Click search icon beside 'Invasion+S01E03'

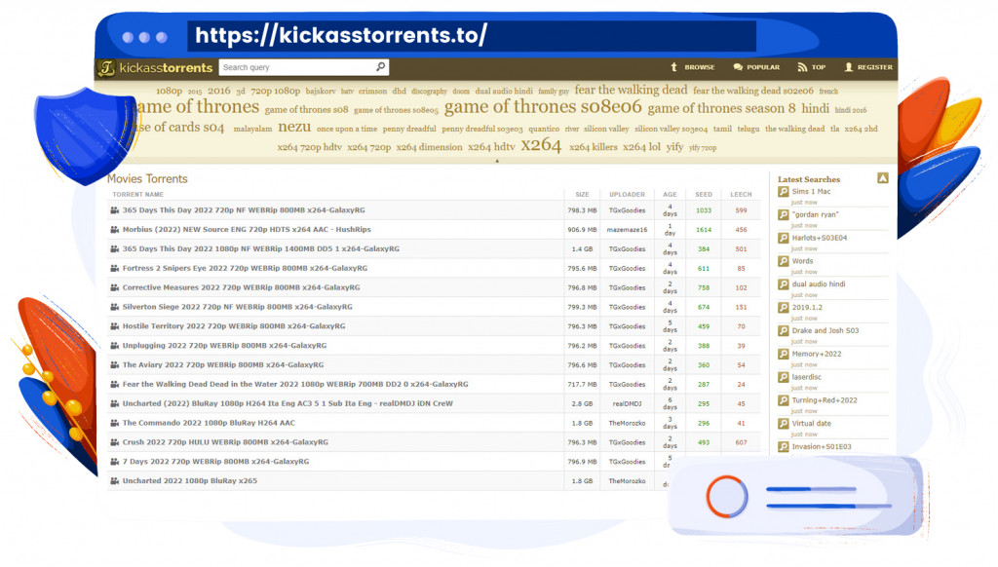(x=784, y=447)
